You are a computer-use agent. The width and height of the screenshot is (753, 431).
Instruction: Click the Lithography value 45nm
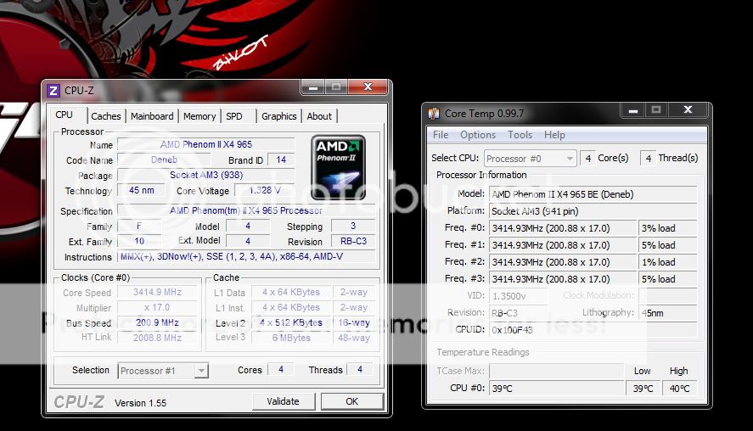(668, 313)
